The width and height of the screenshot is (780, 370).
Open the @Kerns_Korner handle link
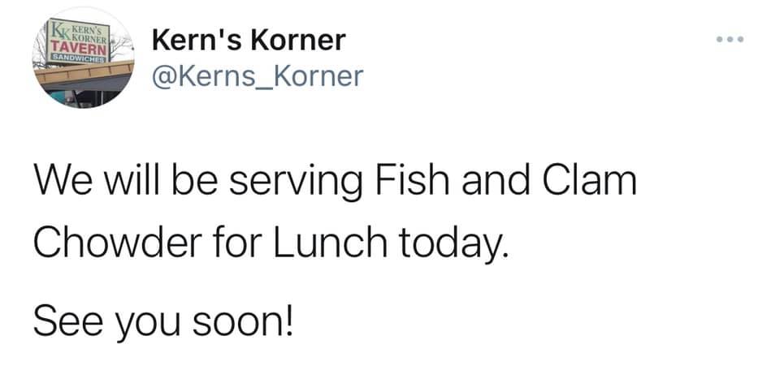(258, 76)
